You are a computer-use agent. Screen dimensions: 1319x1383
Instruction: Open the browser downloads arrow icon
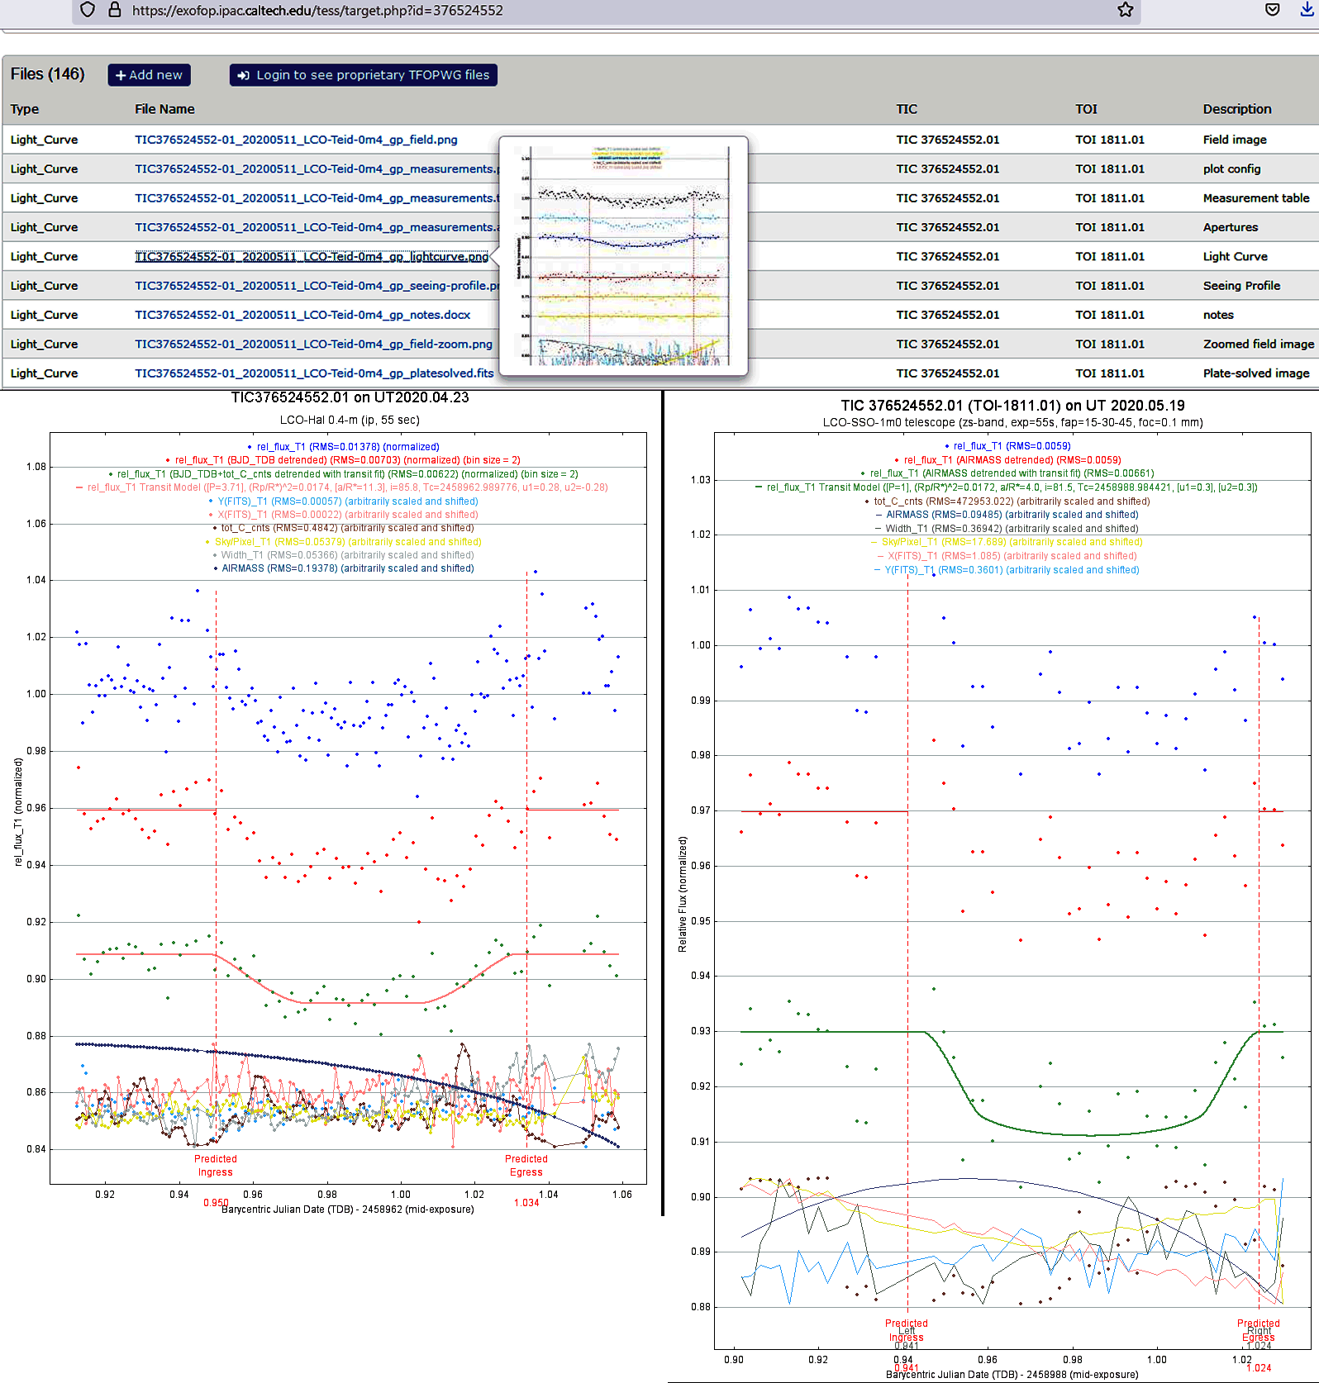point(1308,10)
